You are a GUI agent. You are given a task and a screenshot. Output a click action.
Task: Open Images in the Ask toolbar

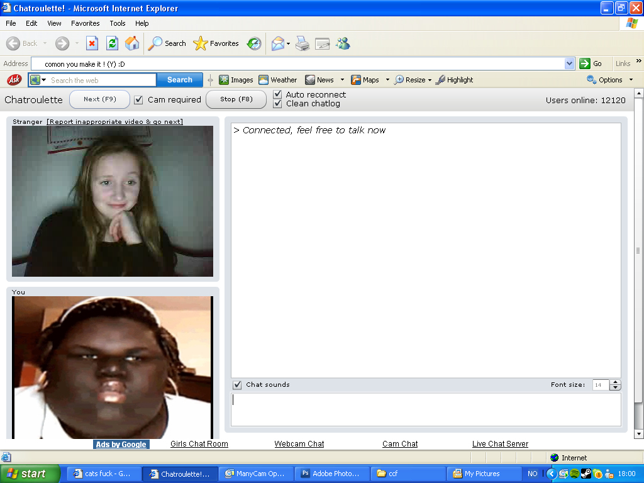click(x=236, y=80)
